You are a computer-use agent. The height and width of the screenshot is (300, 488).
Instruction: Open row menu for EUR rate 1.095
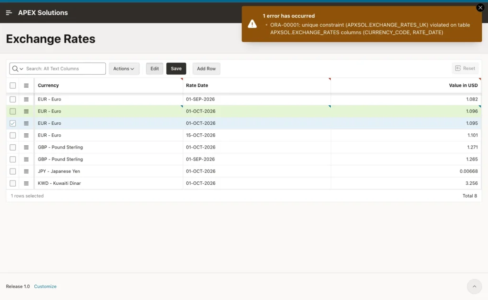(26, 123)
